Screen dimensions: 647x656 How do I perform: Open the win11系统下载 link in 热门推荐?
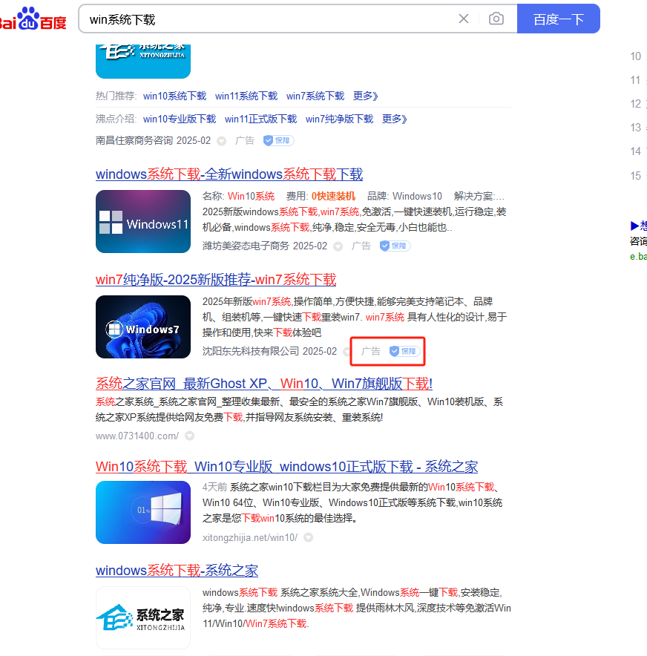(x=246, y=96)
